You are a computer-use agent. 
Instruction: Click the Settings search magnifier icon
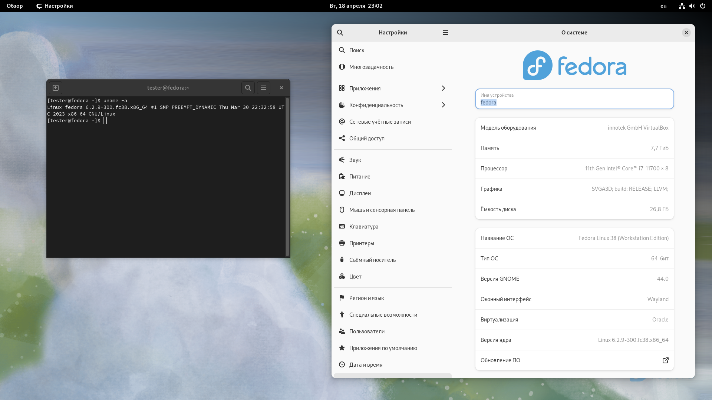[x=340, y=33]
